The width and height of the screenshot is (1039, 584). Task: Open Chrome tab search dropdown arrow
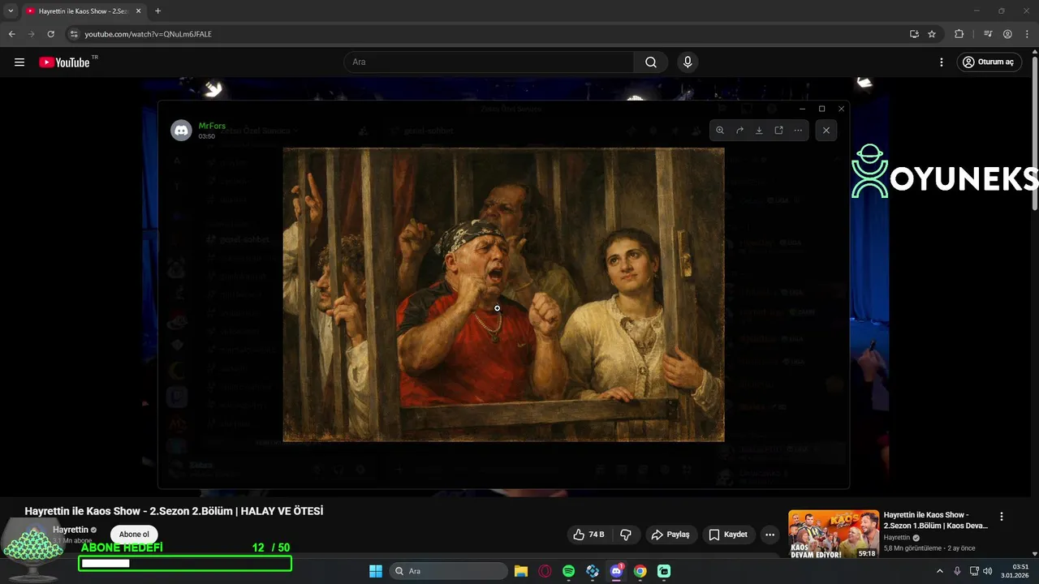11,11
